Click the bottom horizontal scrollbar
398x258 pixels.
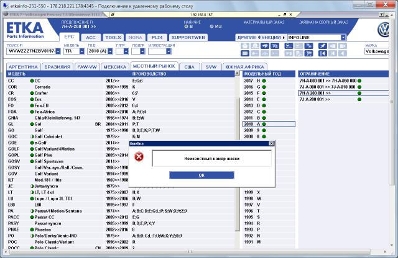tap(190, 252)
